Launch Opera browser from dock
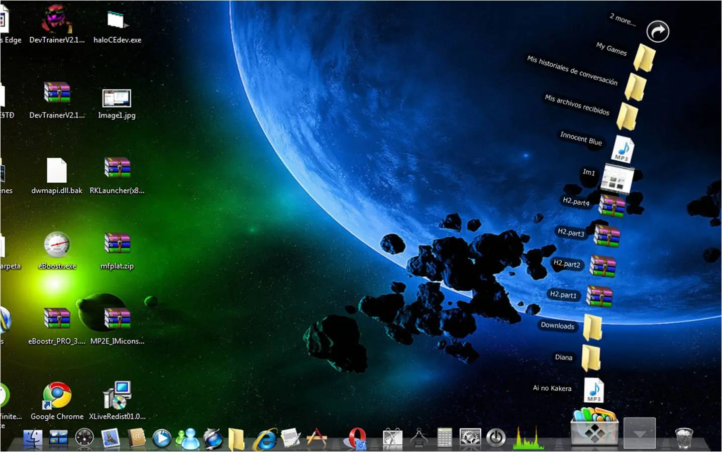This screenshot has height=452, width=722. 356,438
